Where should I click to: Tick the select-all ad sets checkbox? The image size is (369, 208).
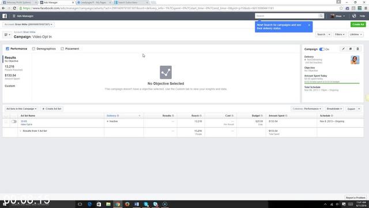6,116
